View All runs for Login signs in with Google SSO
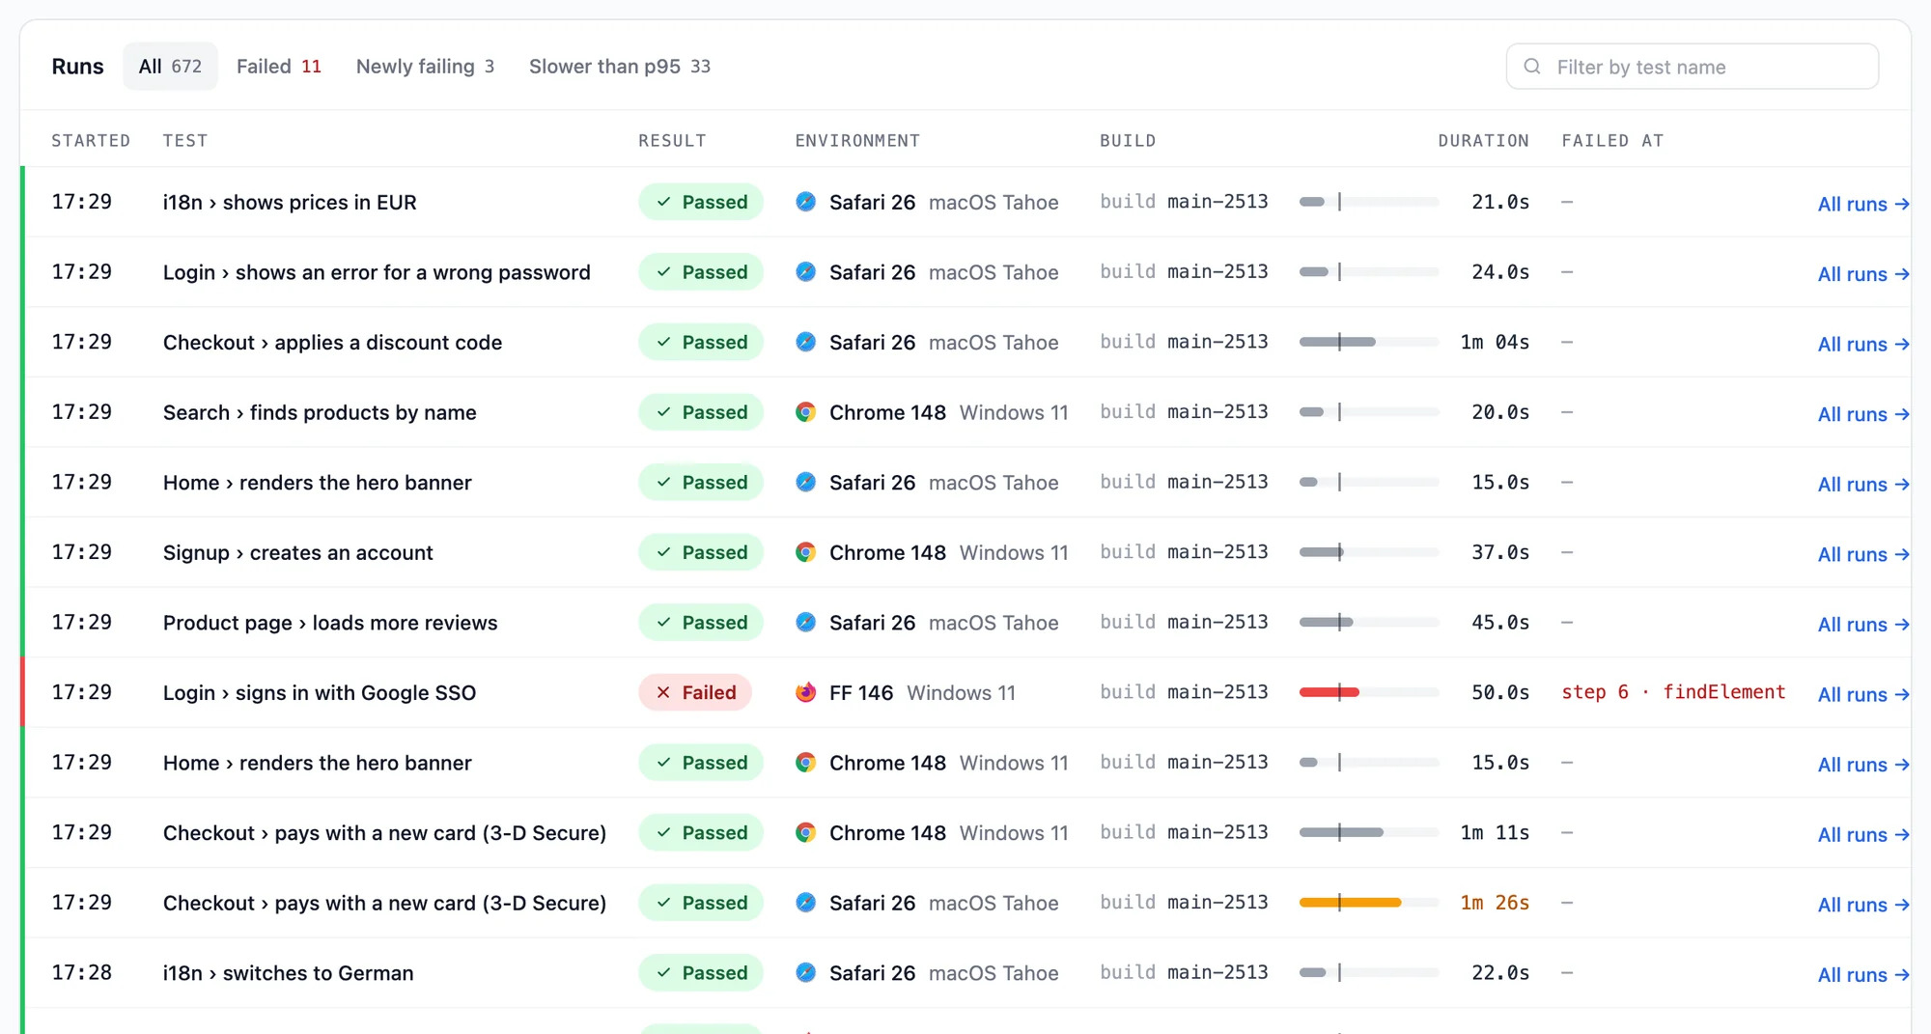1931x1034 pixels. [1863, 694]
